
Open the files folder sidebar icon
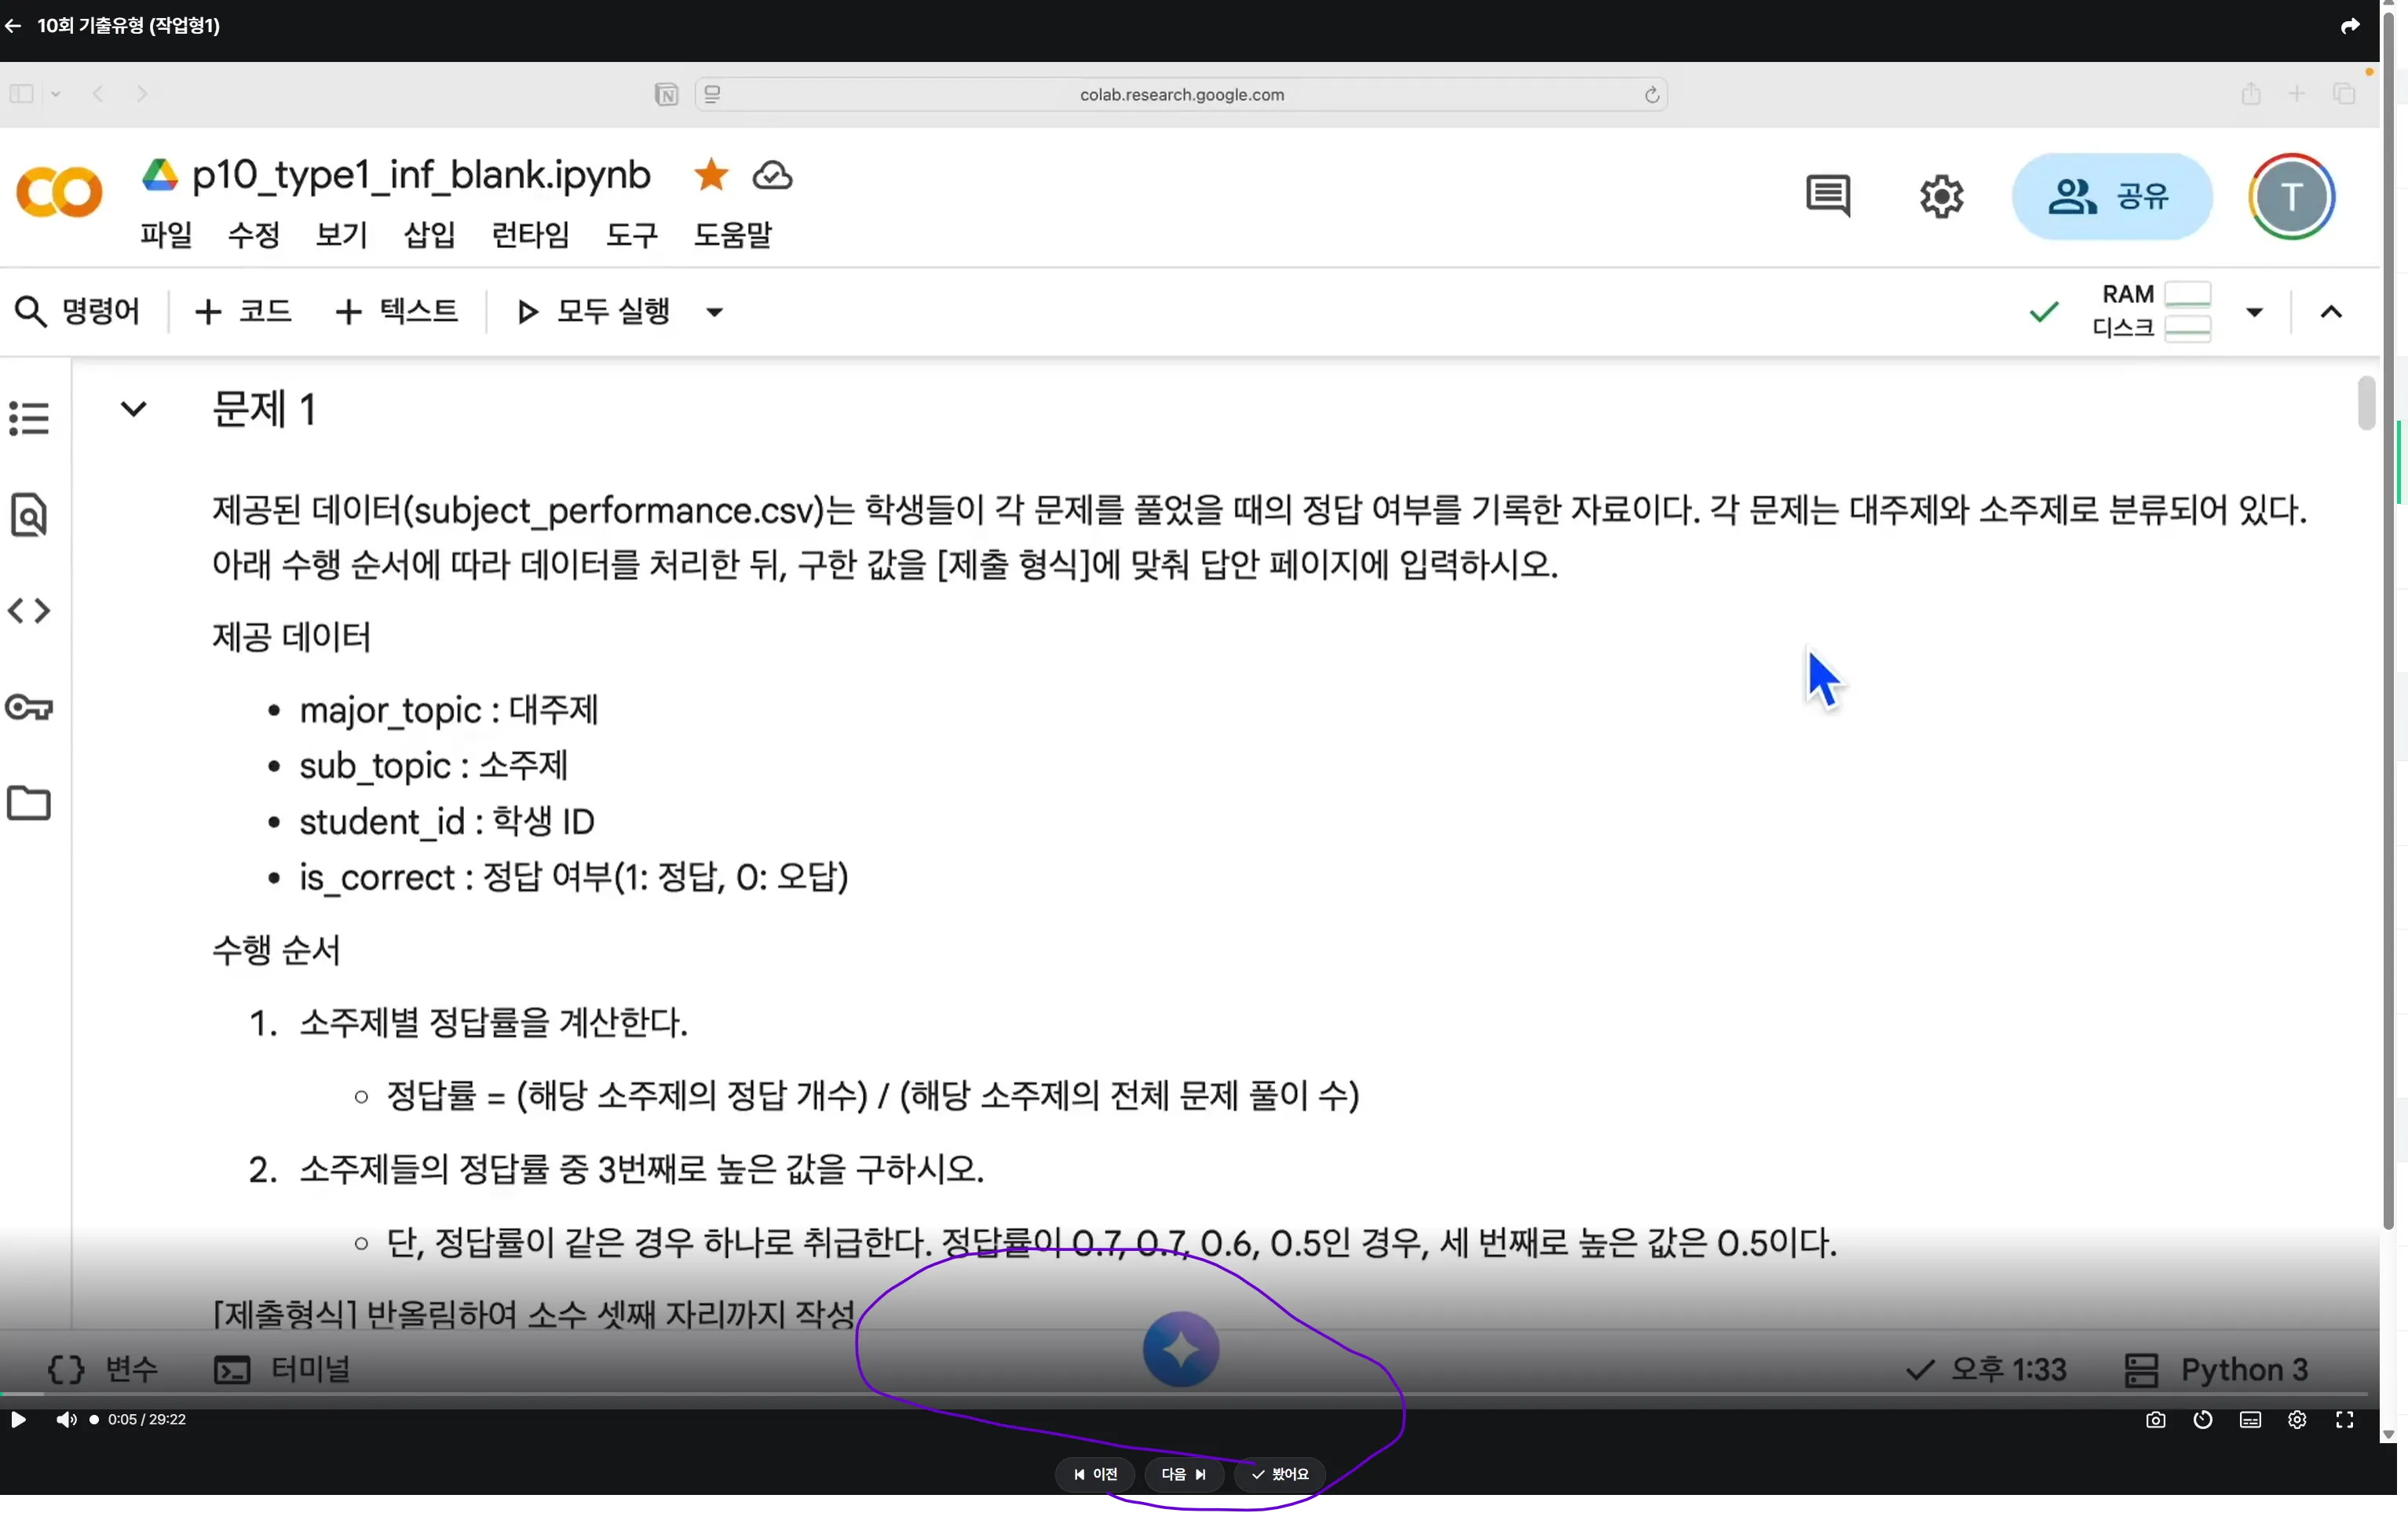pyautogui.click(x=29, y=803)
